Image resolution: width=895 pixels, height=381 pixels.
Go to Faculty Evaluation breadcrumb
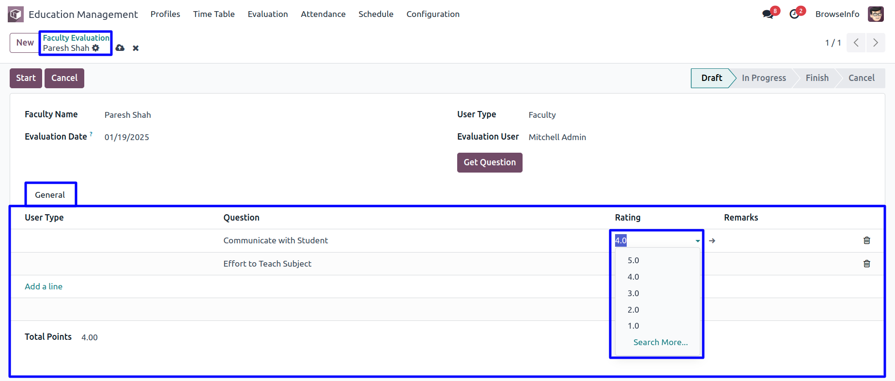[76, 38]
